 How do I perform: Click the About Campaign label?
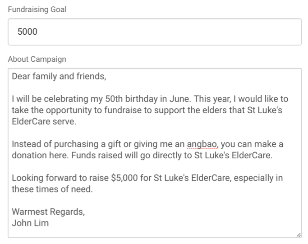coord(37,59)
